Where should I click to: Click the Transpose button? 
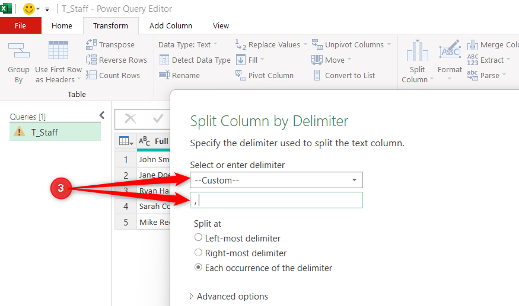click(x=110, y=44)
